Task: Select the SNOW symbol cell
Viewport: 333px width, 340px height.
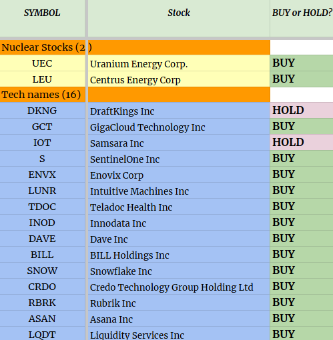Action: click(x=42, y=271)
